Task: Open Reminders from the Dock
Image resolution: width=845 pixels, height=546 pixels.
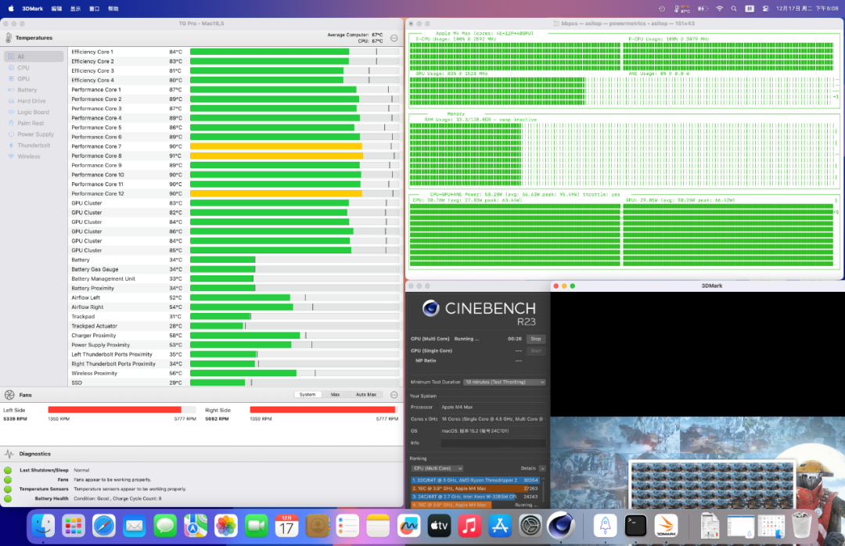Action: (x=347, y=526)
